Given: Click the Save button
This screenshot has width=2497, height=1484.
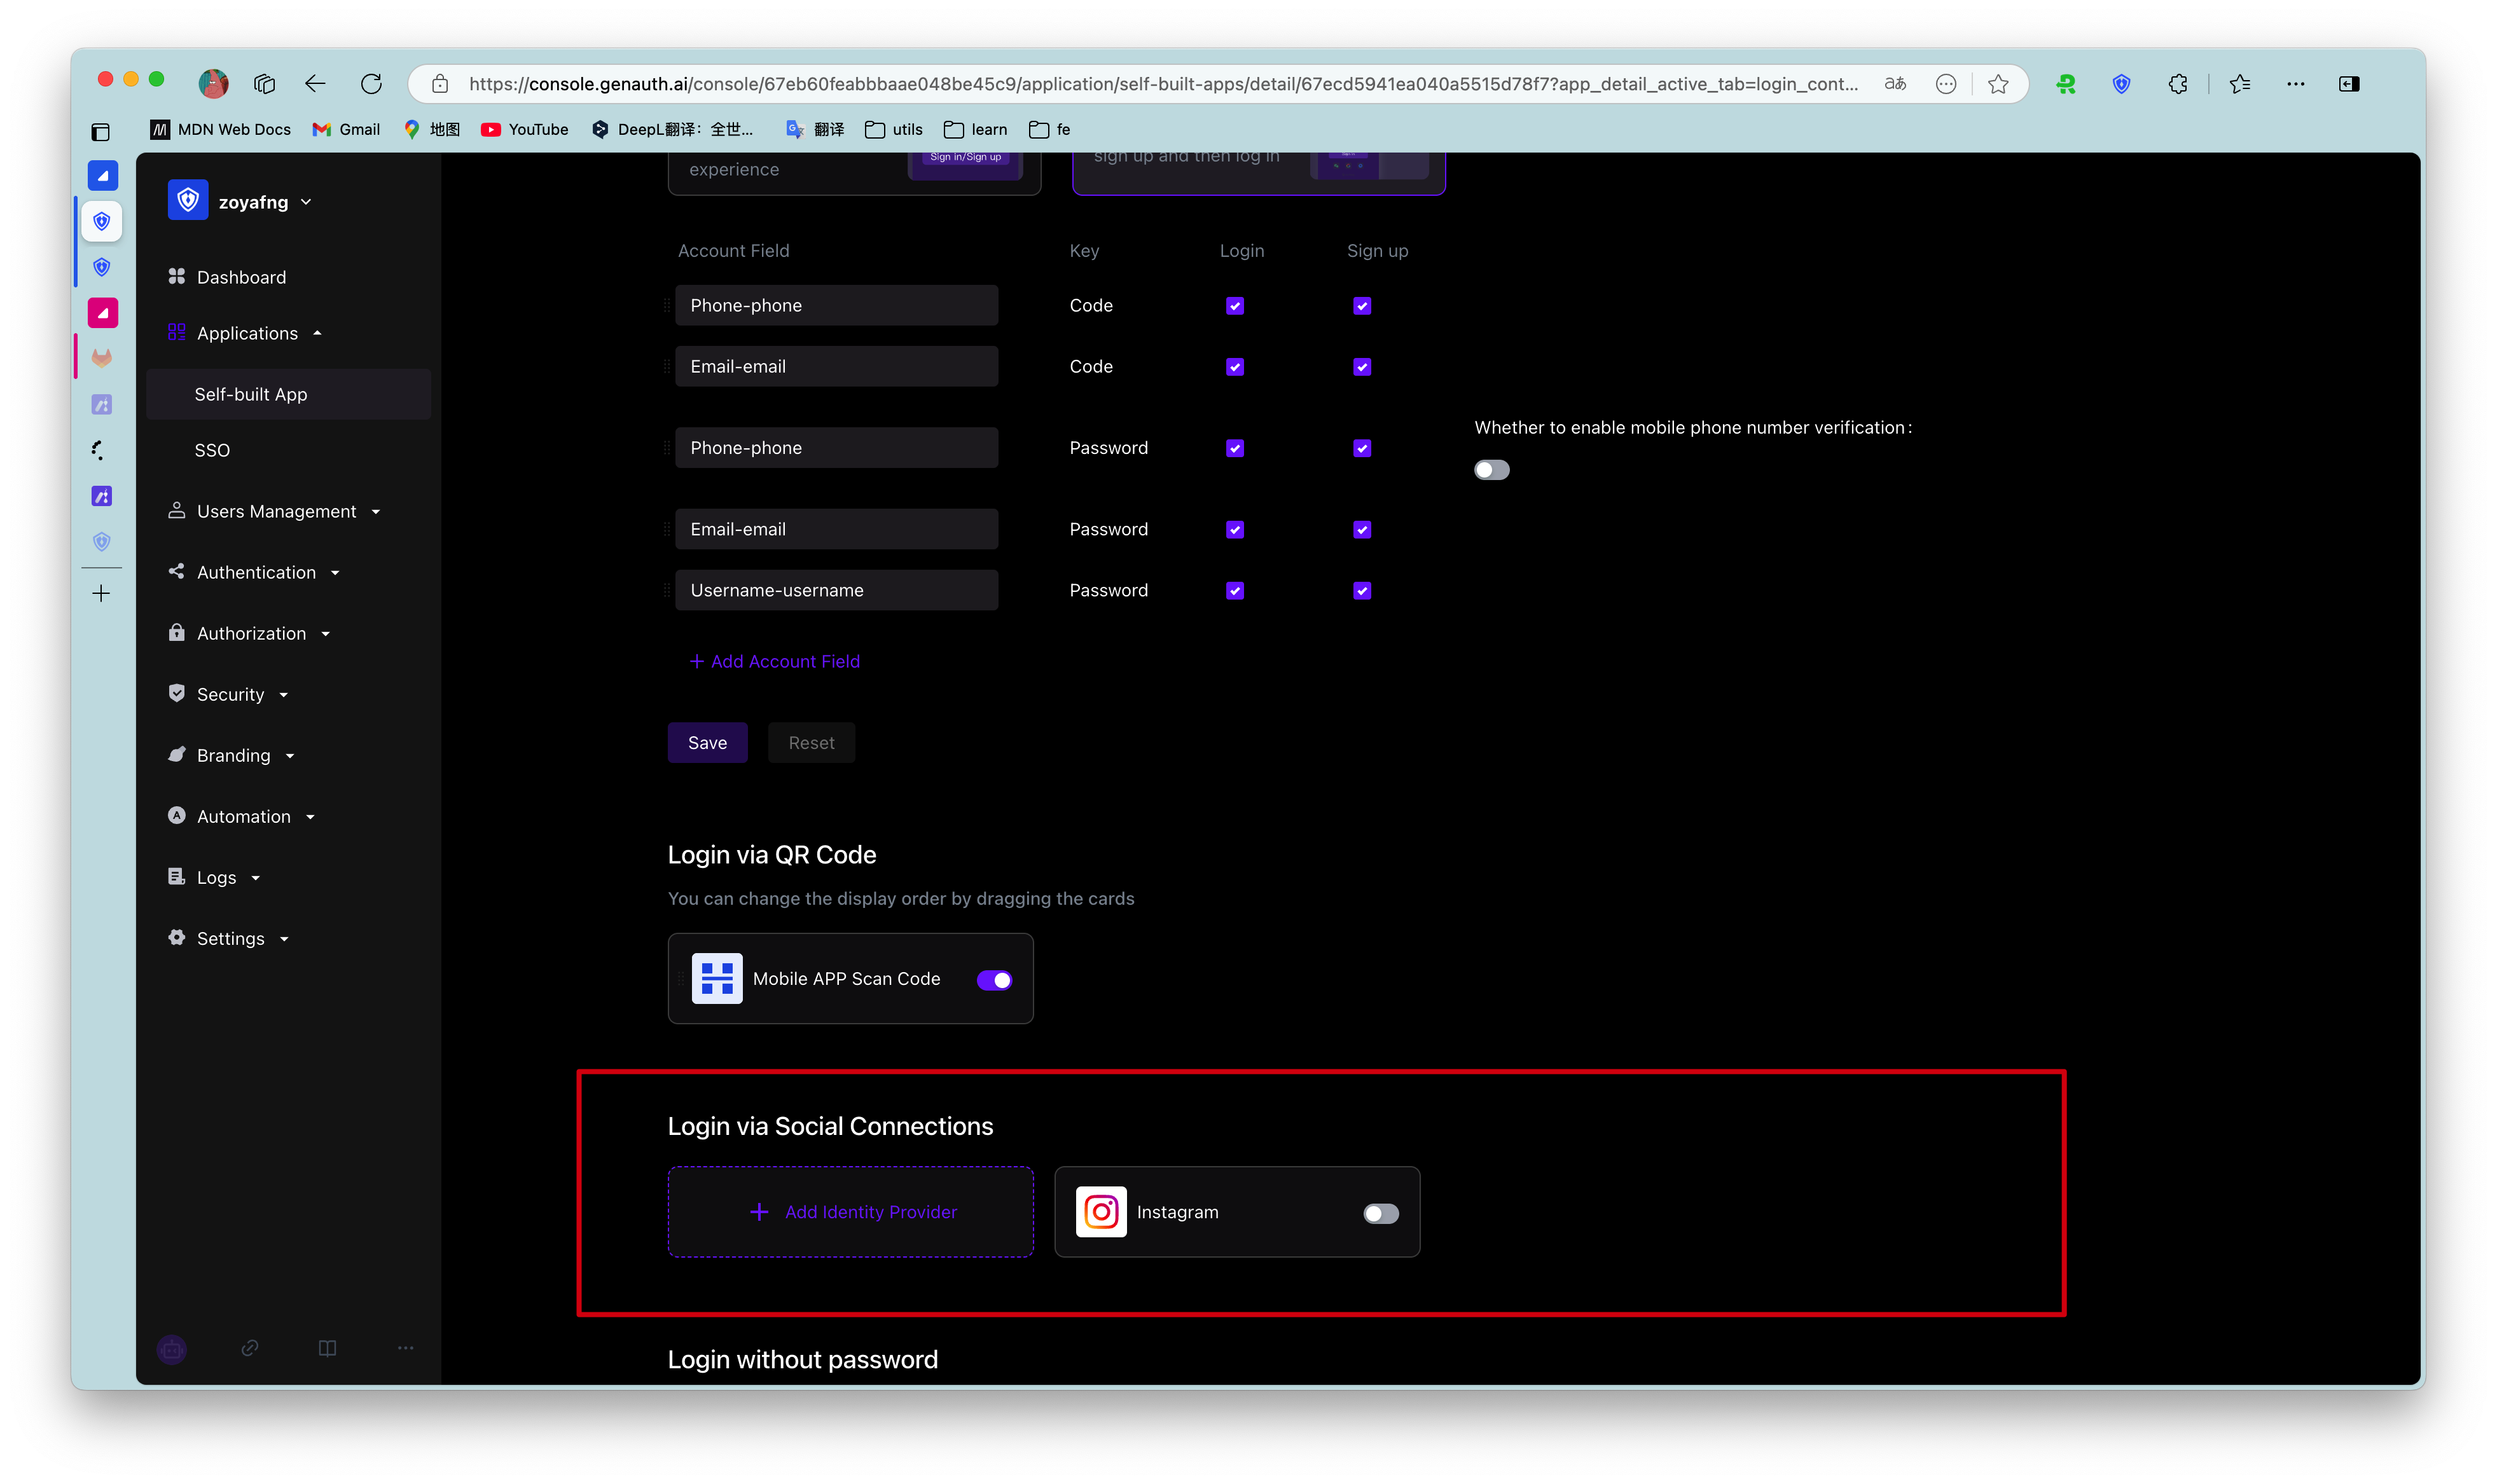Looking at the screenshot, I should 707,743.
